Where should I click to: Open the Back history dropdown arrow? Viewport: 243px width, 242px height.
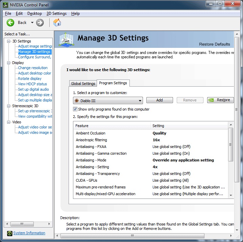click(32, 23)
